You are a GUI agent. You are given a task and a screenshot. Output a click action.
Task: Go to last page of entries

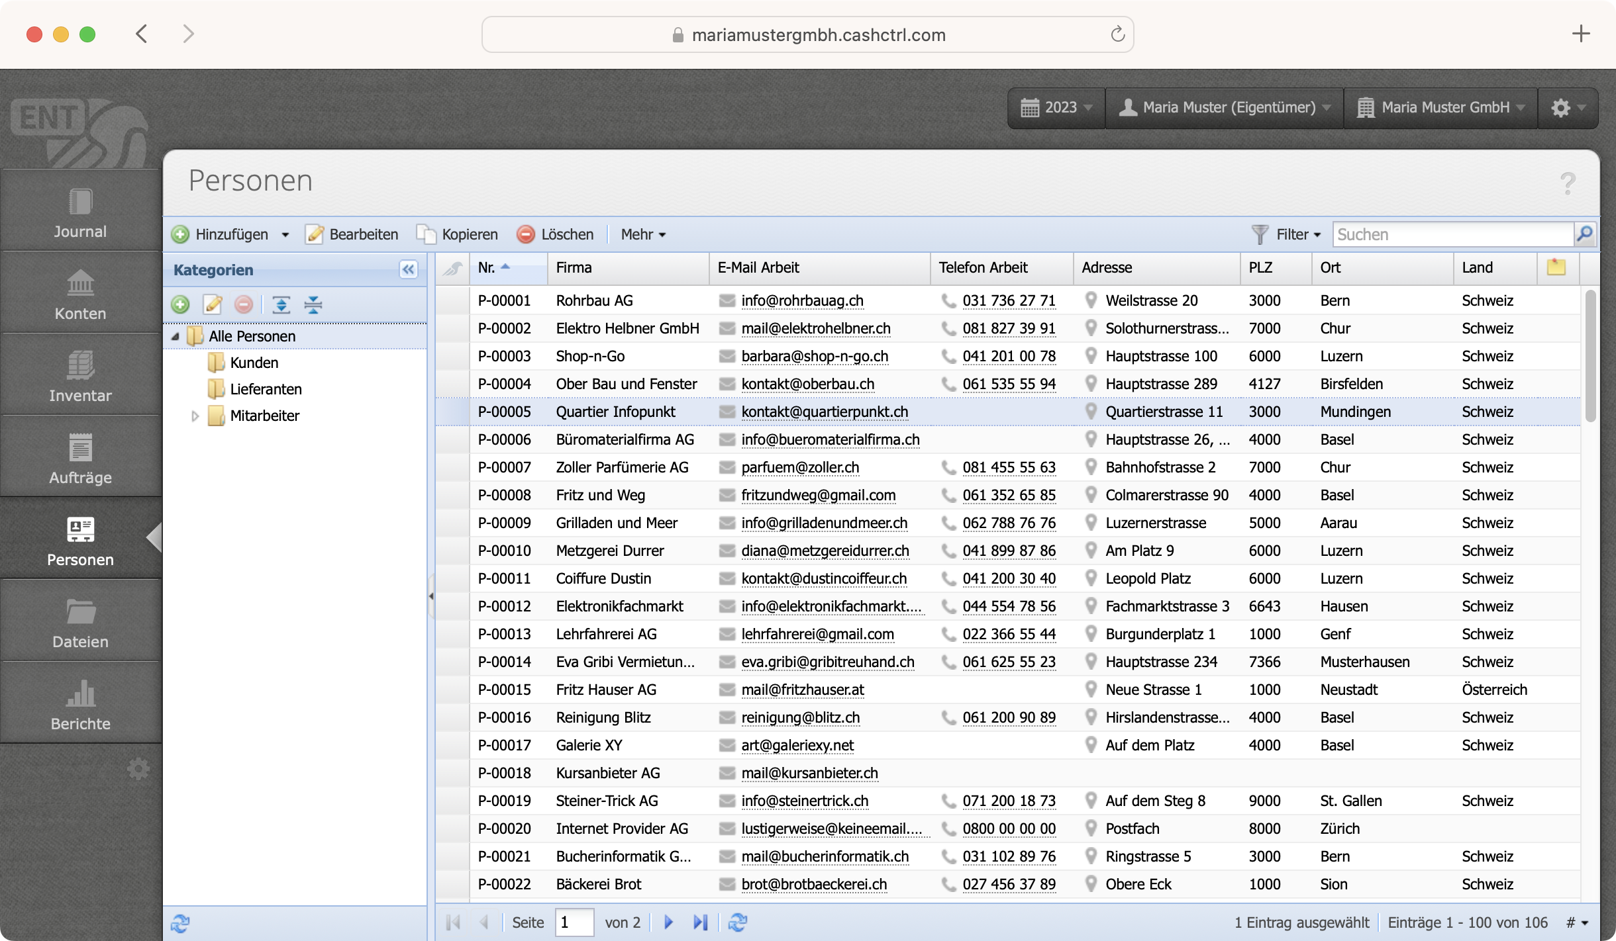[700, 922]
